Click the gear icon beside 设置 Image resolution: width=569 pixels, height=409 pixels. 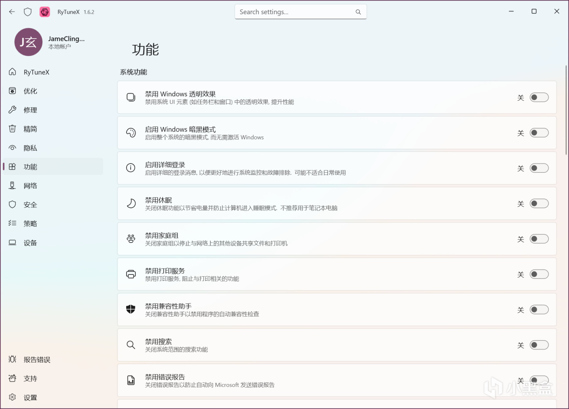[12, 397]
